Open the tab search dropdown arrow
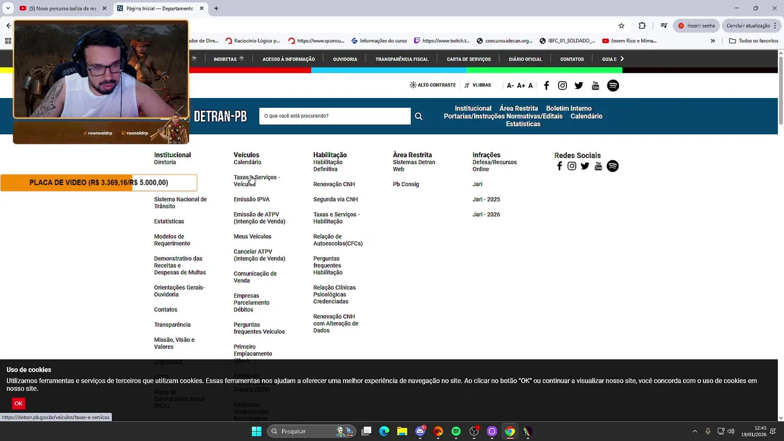The image size is (784, 441). point(8,9)
